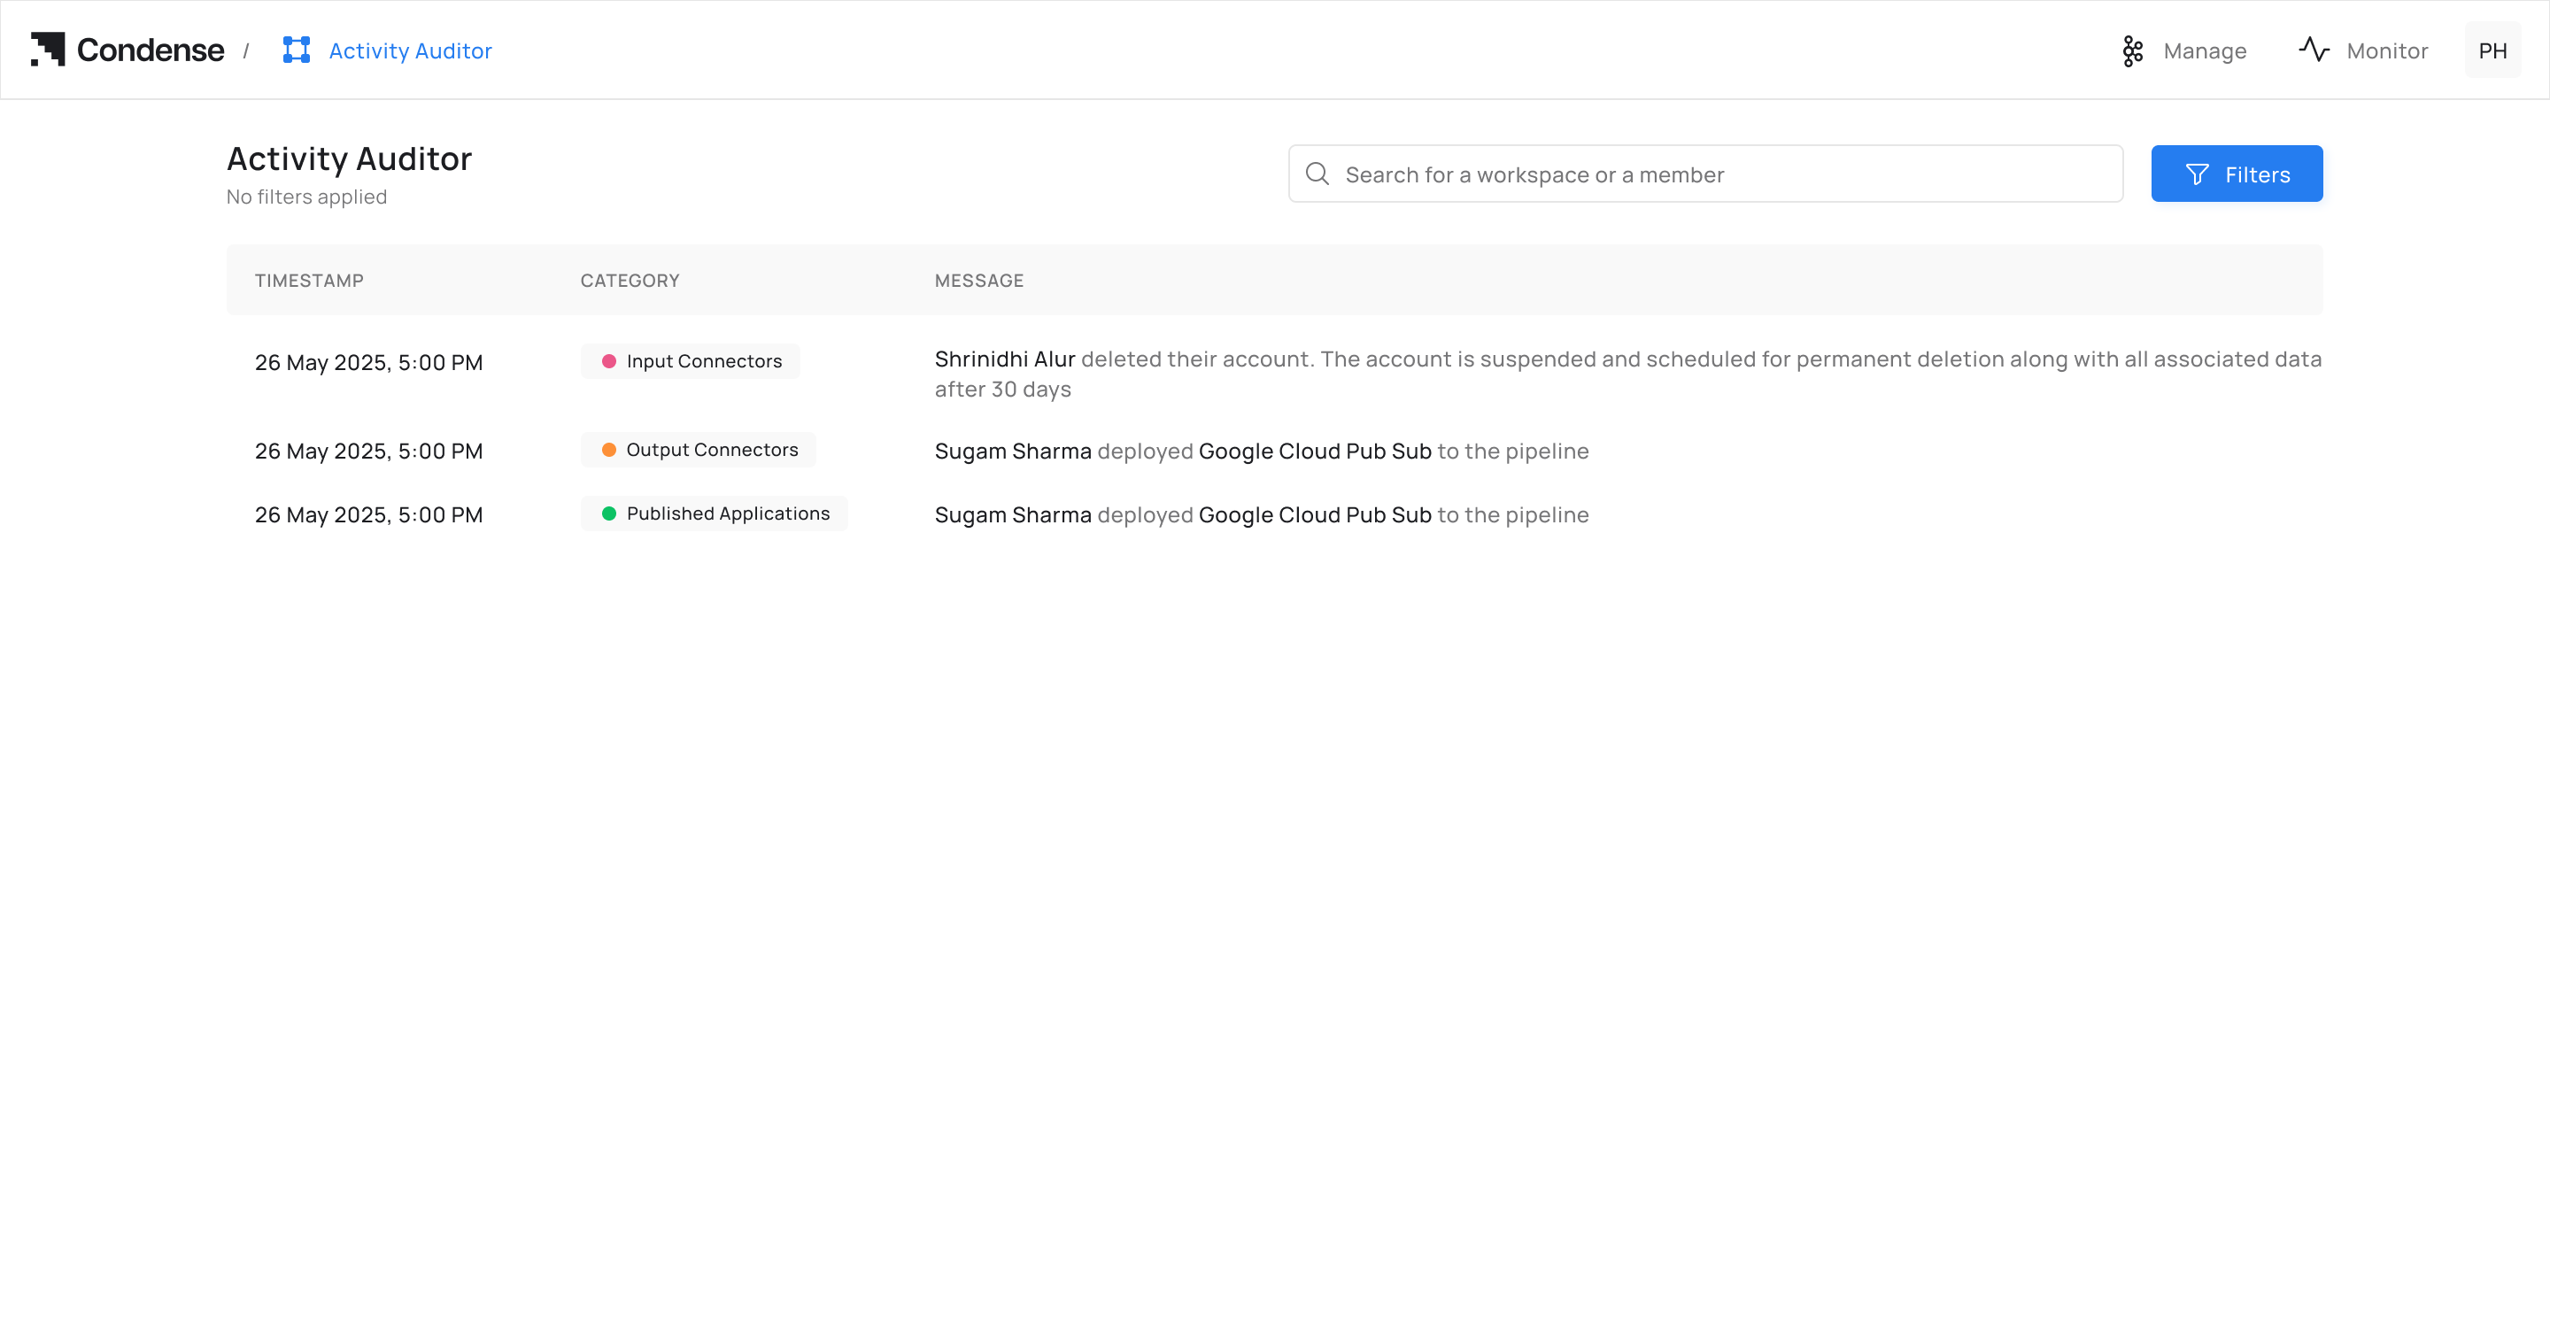Viewport: 2550px width, 1328px height.
Task: Click the Monitor pulse icon
Action: point(2314,50)
